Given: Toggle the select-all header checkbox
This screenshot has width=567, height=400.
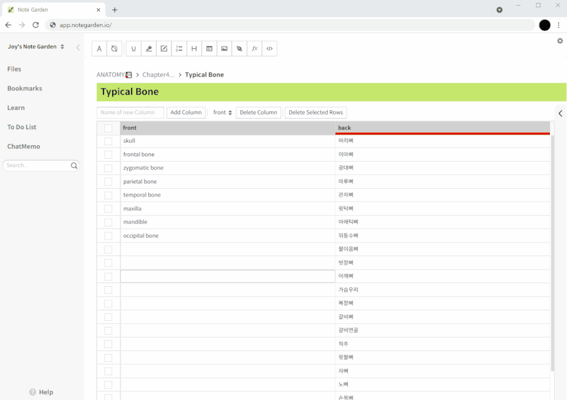Looking at the screenshot, I should [x=108, y=128].
